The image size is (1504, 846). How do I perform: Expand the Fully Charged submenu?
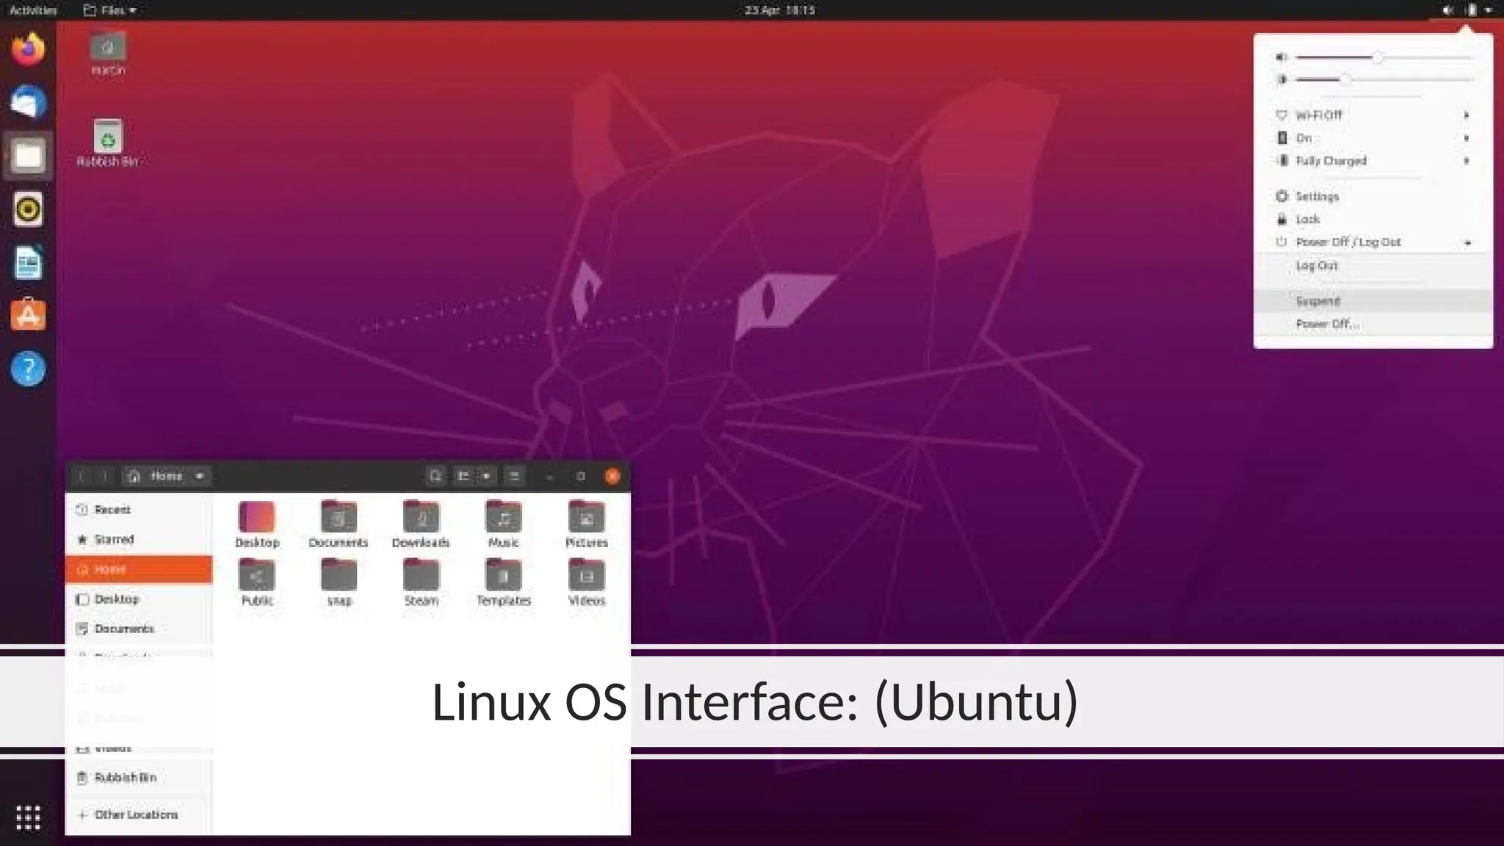point(1373,161)
